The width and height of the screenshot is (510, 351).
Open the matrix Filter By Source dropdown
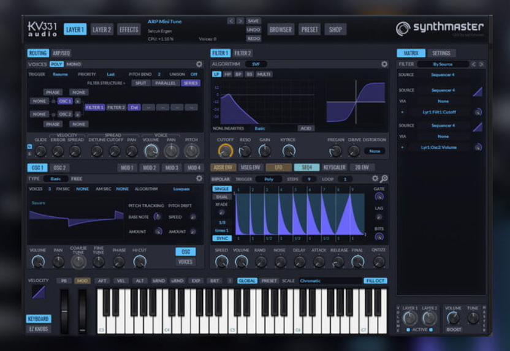pos(443,64)
